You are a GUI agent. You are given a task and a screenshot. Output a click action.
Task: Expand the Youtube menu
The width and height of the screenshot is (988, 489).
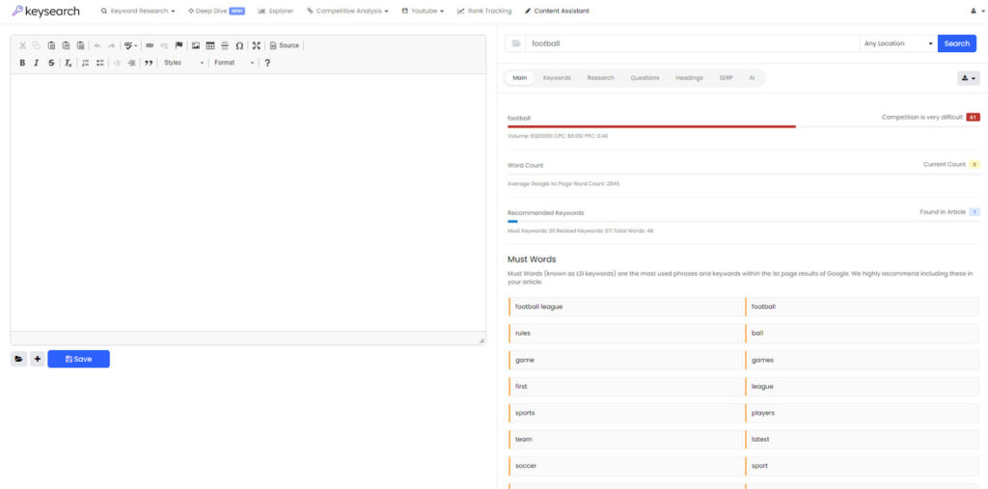(423, 11)
